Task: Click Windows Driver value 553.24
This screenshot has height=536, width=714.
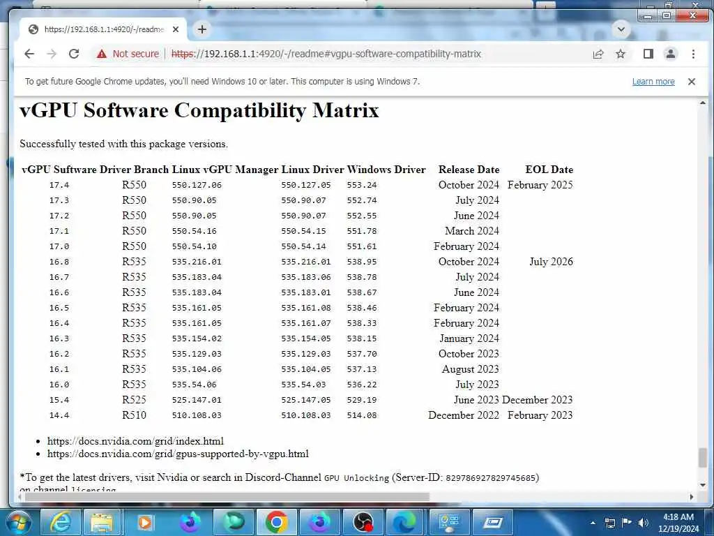Action: point(362,185)
